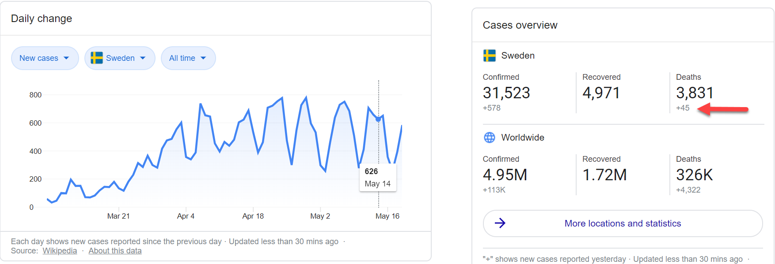
Task: Click the caret arrow on All time chip
Action: 203,58
